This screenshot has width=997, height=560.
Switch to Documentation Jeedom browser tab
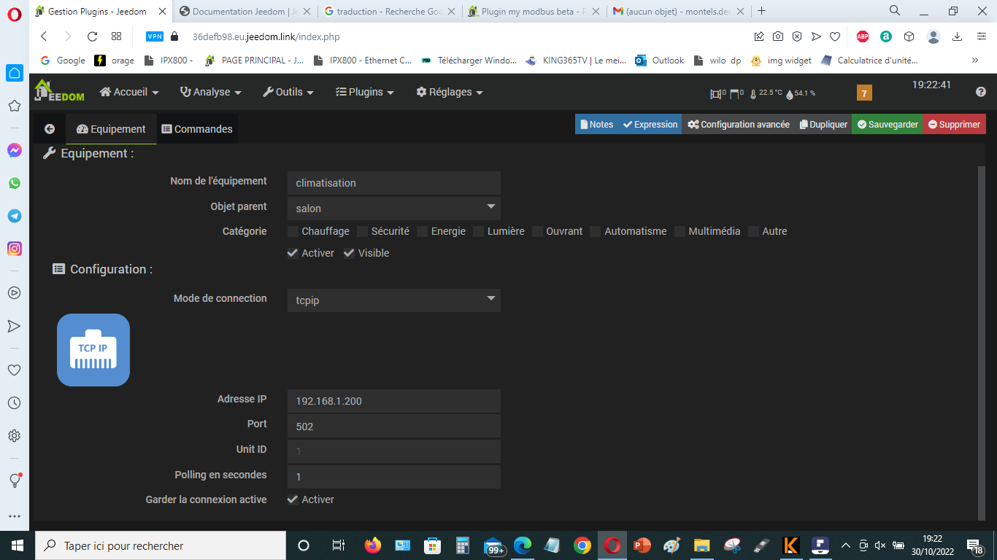(245, 11)
